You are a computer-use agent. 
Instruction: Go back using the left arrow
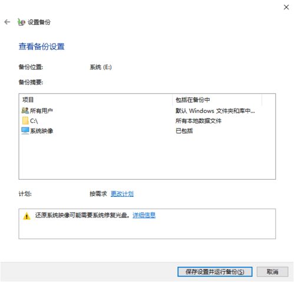click(7, 22)
